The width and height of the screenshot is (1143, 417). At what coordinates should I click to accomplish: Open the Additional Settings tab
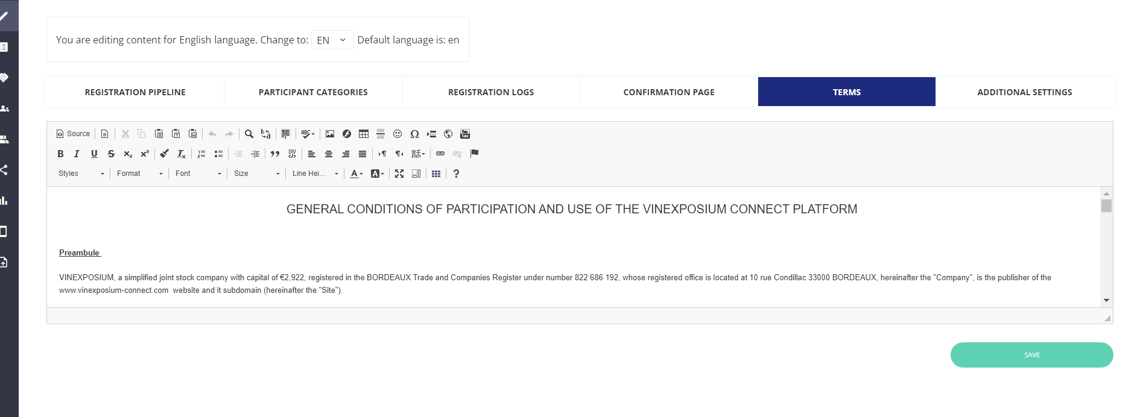pyautogui.click(x=1024, y=92)
